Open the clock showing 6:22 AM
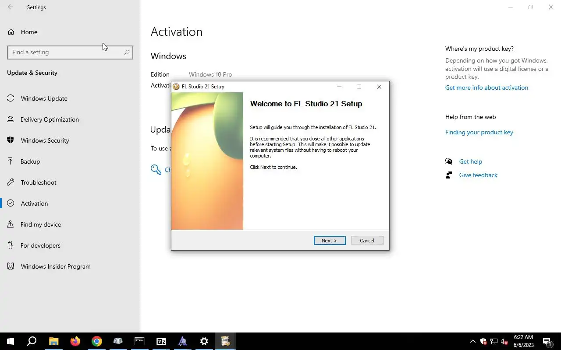 pos(524,341)
